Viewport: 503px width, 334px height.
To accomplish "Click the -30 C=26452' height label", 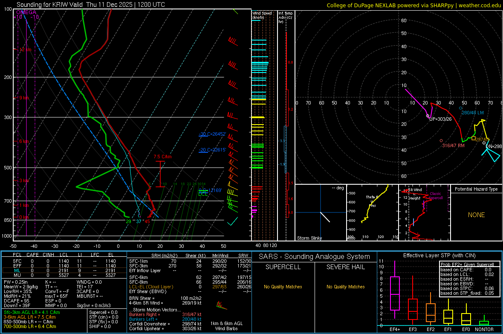I will 212,134.
